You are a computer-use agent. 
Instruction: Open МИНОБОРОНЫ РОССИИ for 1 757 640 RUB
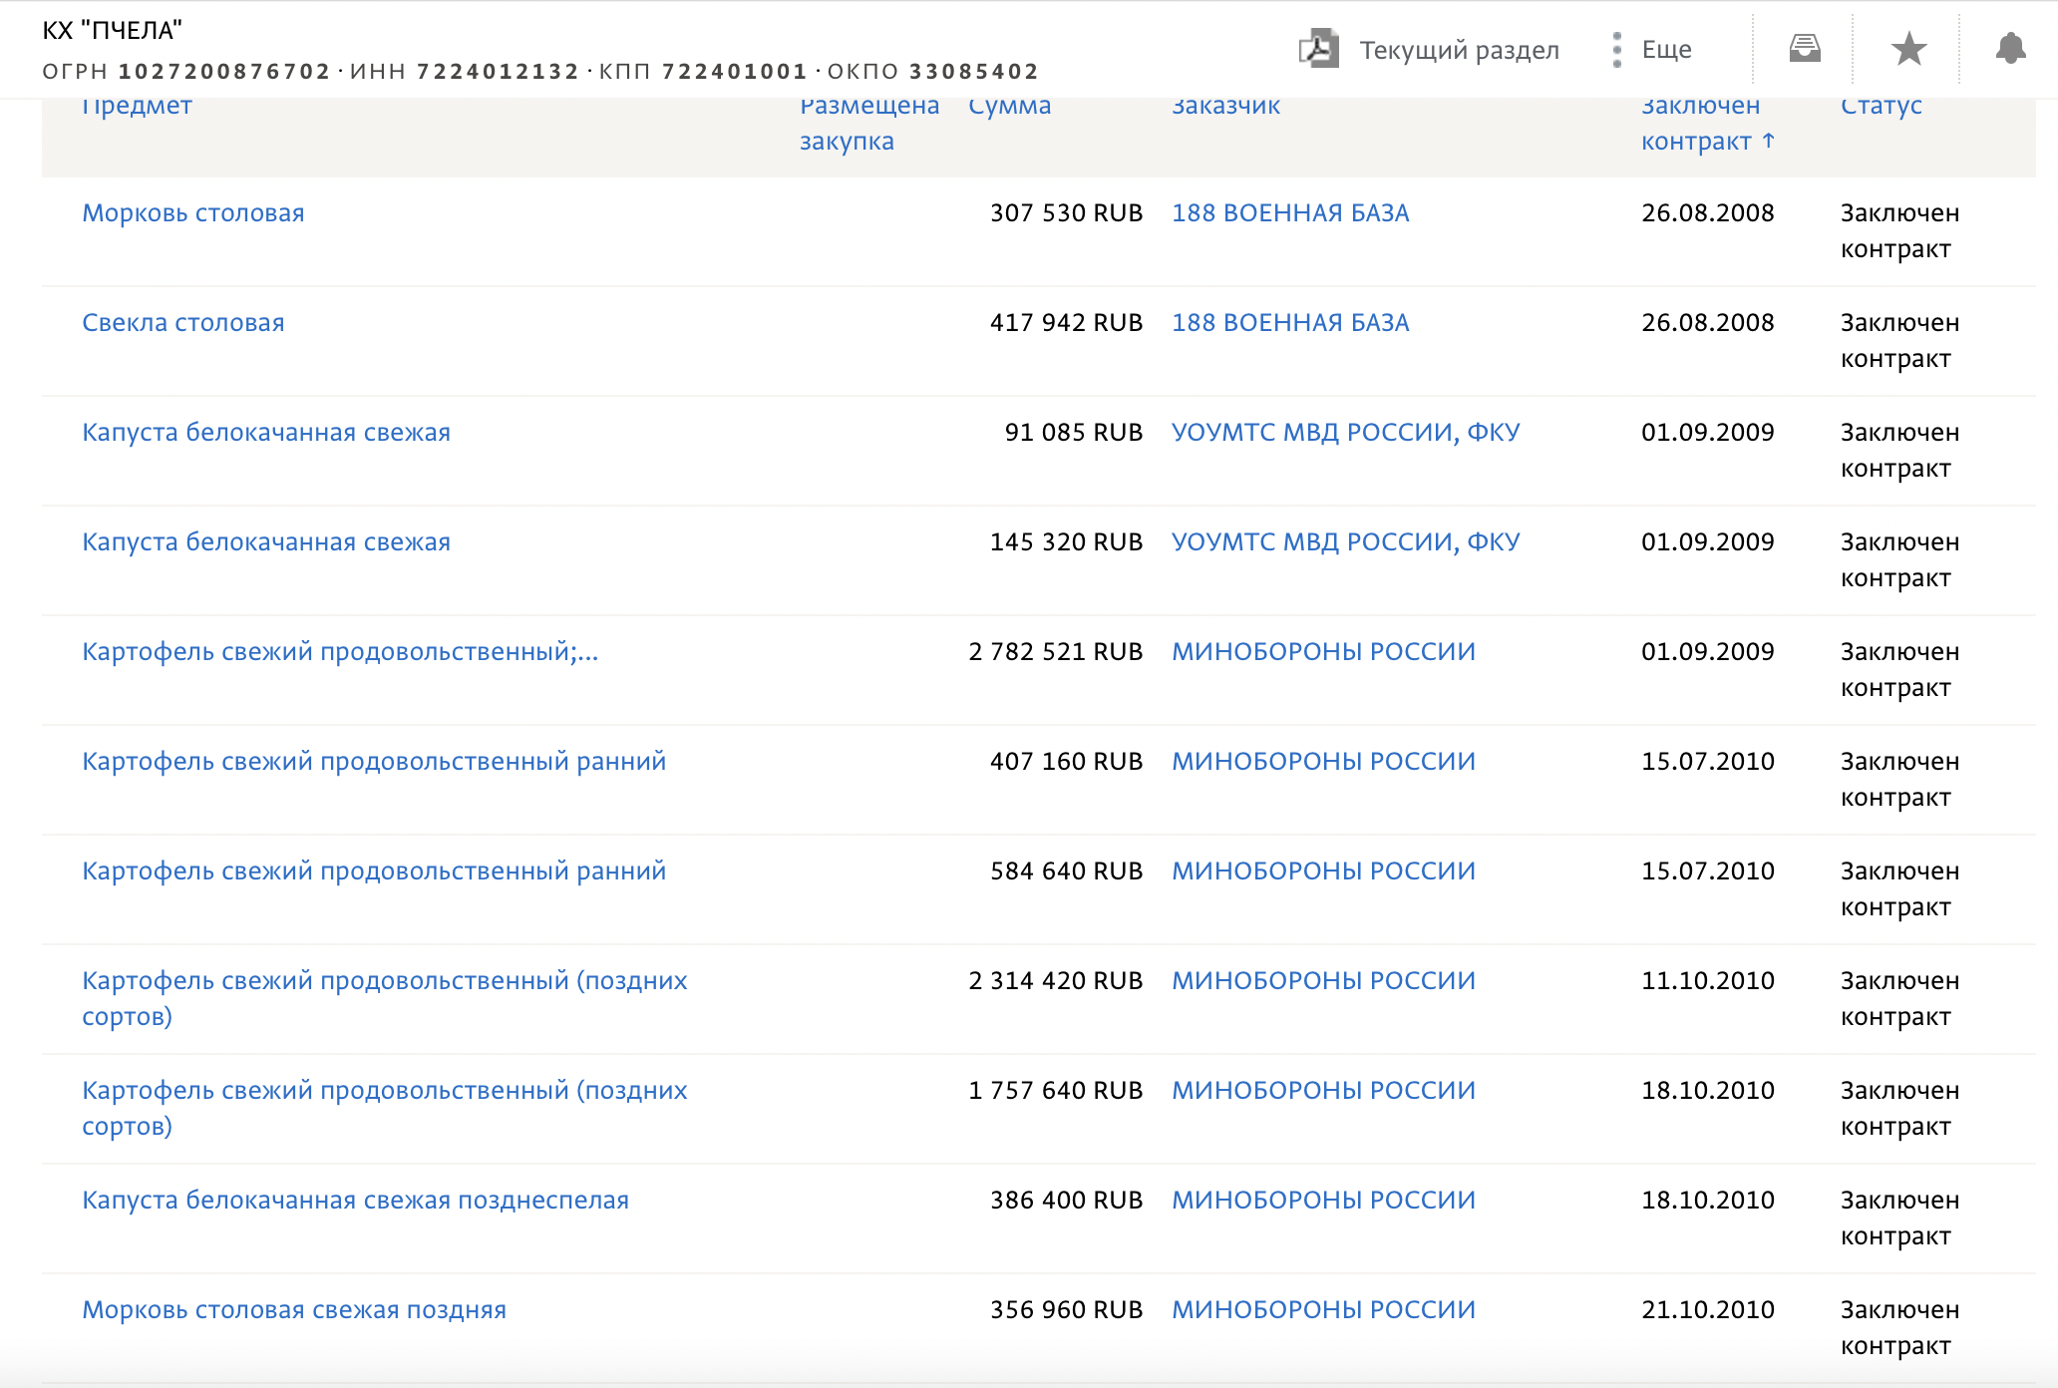coord(1323,1091)
